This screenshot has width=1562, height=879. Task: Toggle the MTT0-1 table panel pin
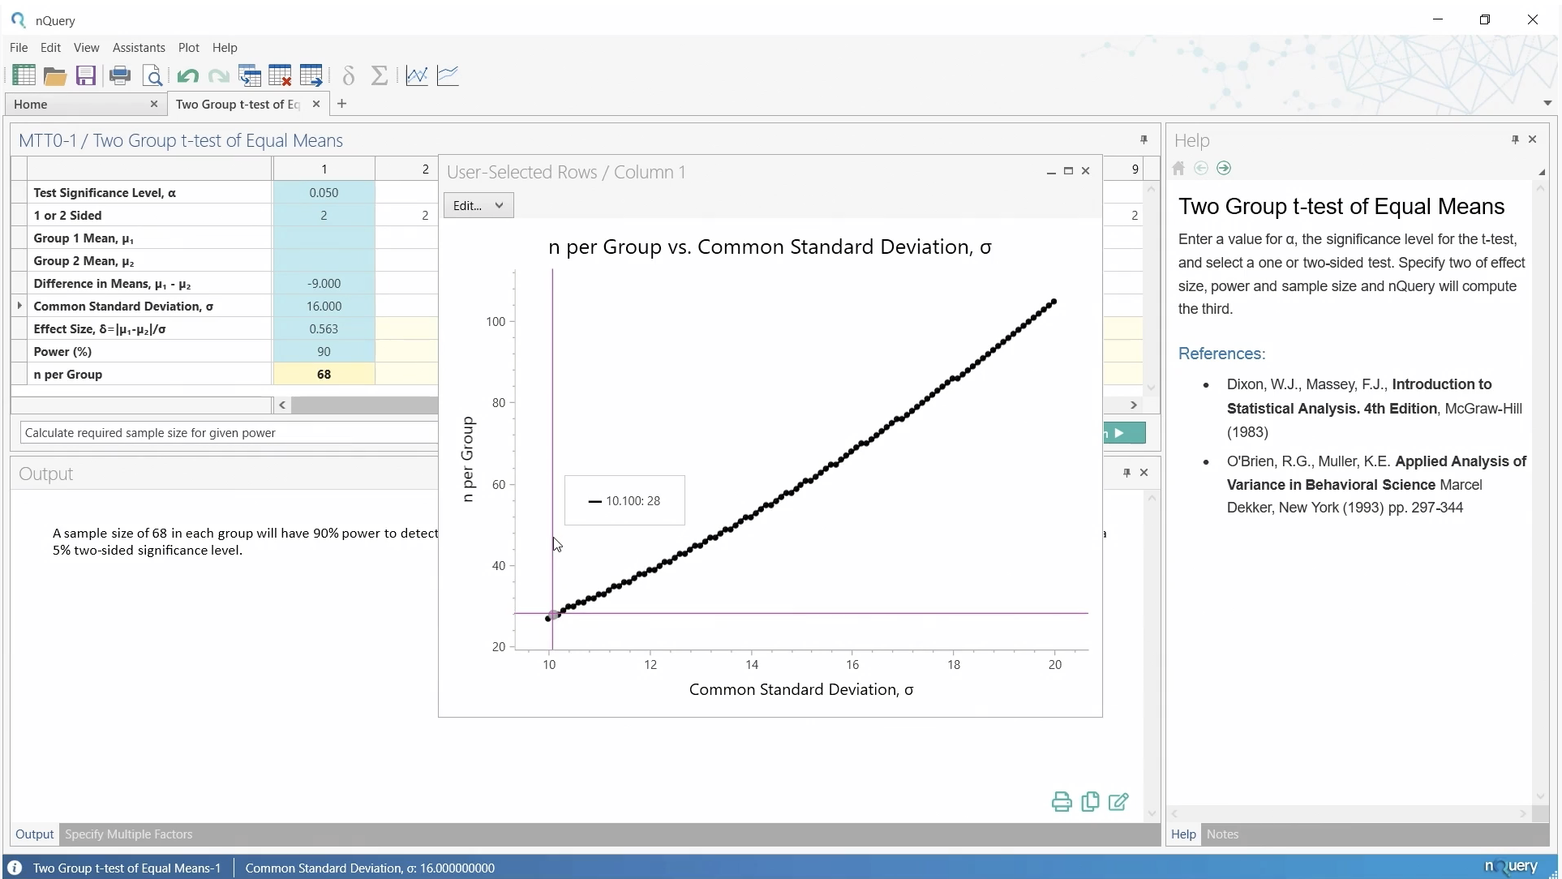pyautogui.click(x=1144, y=139)
